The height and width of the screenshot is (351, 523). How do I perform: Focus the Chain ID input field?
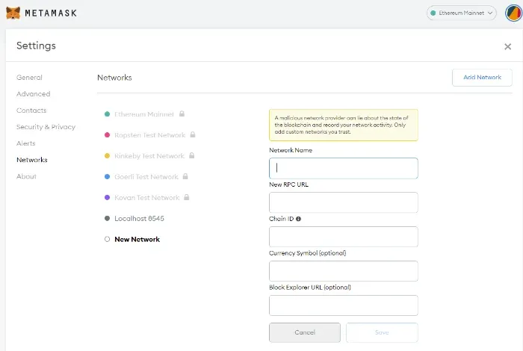pos(343,237)
